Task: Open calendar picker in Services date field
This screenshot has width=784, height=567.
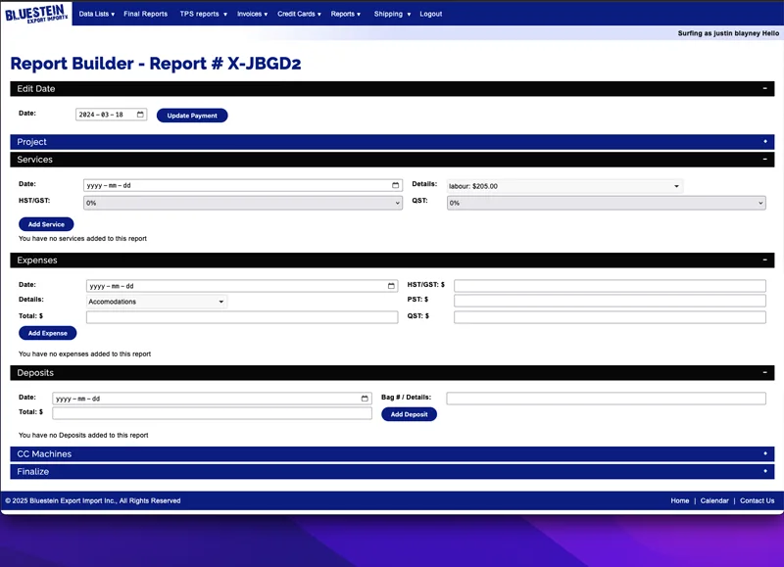Action: [396, 185]
